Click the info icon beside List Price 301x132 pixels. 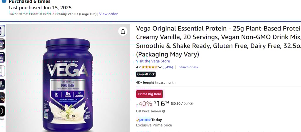point(164,111)
